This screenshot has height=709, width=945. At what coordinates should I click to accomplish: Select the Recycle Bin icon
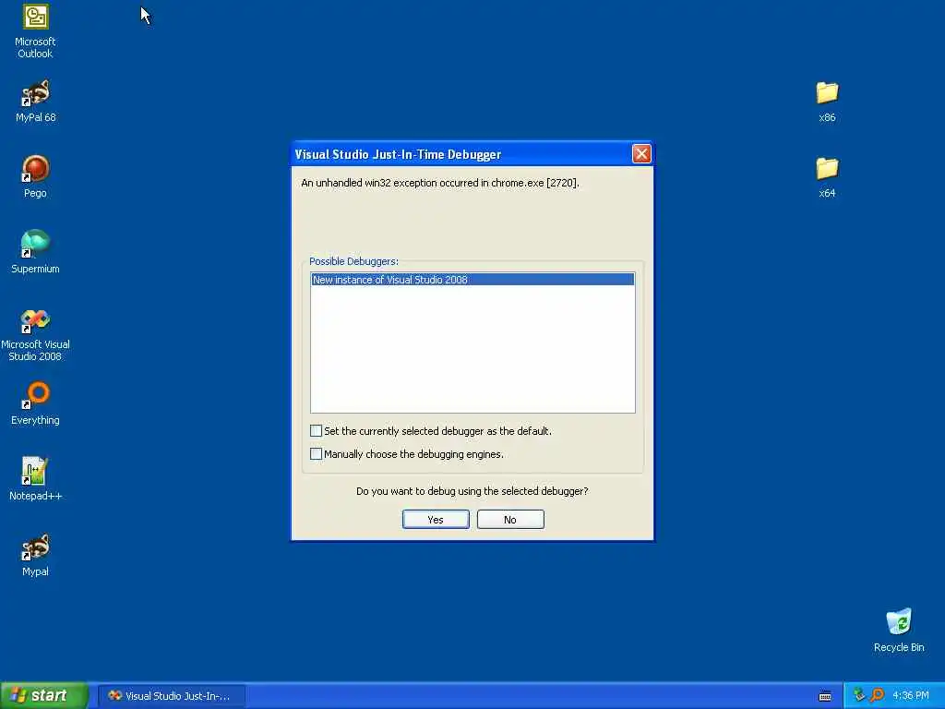pos(899,631)
